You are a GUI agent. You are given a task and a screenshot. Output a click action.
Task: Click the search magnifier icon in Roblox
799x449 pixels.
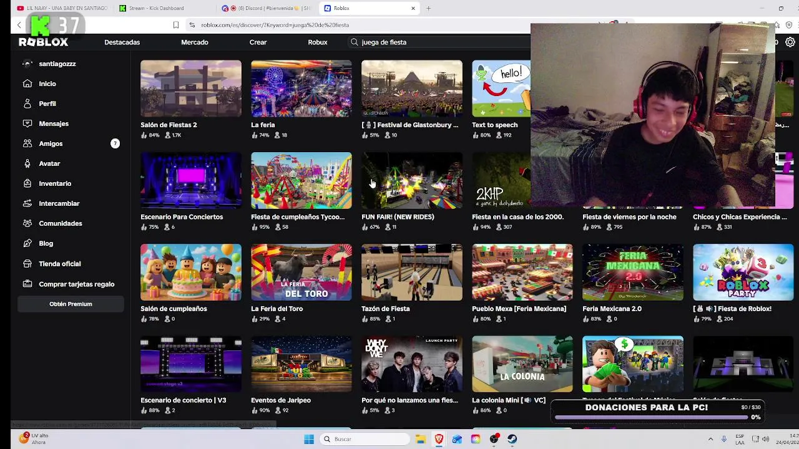click(x=355, y=42)
